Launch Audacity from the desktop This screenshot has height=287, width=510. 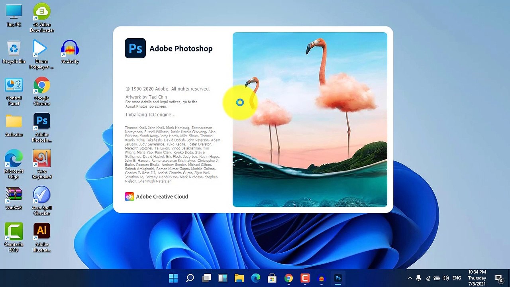tap(70, 49)
